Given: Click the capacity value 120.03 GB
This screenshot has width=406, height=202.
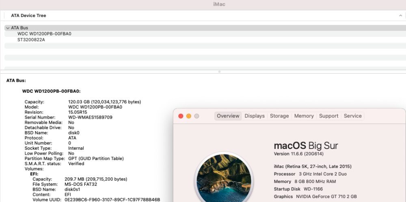Looking at the screenshot, I should click(105, 102).
